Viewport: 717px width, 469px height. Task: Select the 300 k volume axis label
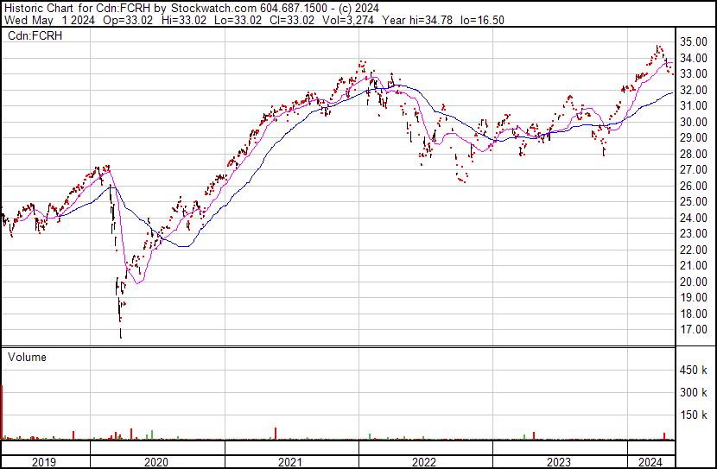click(694, 393)
